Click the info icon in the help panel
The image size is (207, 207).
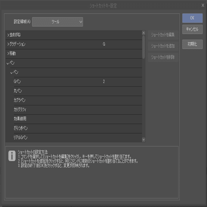[12, 156]
